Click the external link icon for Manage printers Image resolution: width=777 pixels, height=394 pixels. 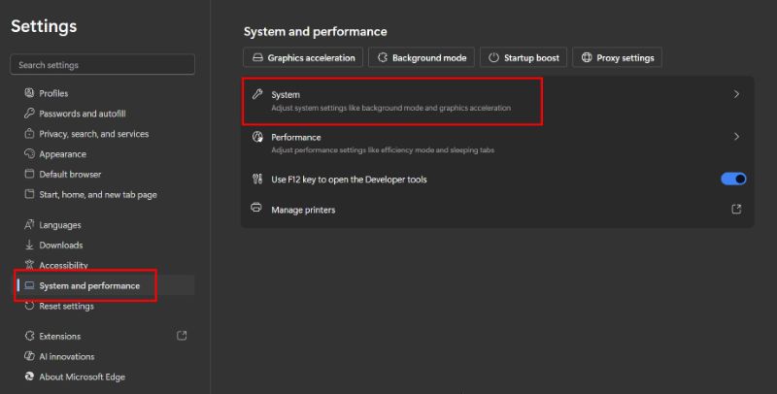pos(736,209)
